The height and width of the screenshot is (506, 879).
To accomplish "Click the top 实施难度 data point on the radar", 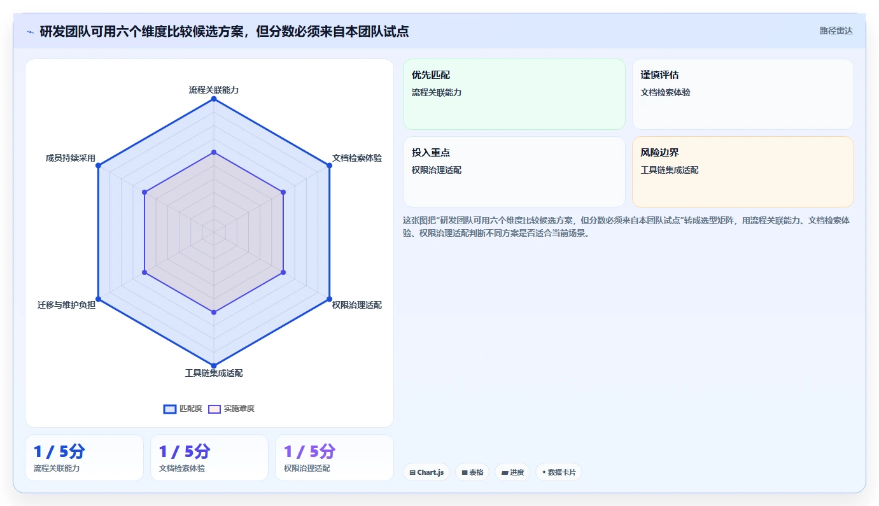I will point(214,152).
